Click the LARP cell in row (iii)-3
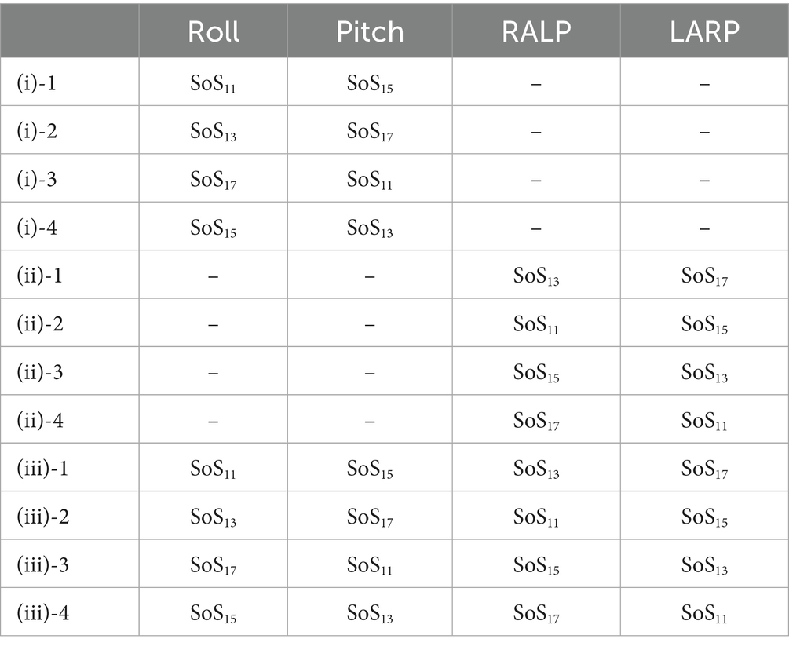Viewport: 789px width, 650px height. click(x=704, y=566)
